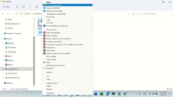Expand the Network tree node

point(2,83)
